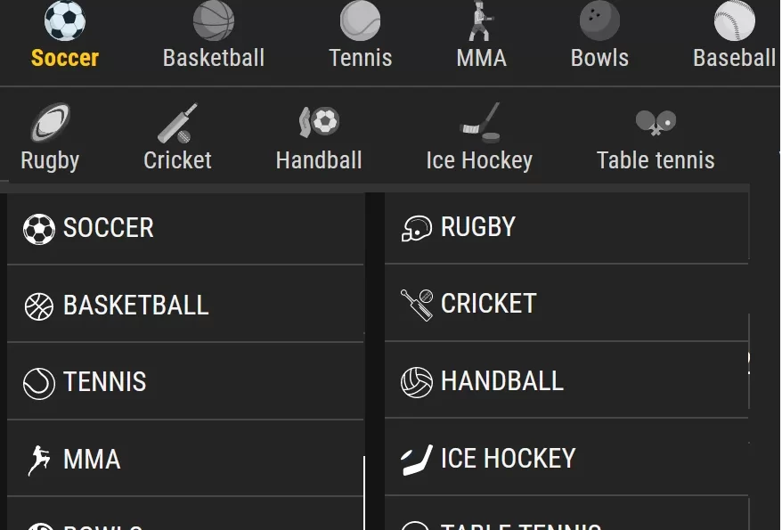Click the Basketball icon in top row
The width and height of the screenshot is (782, 530).
(x=214, y=20)
